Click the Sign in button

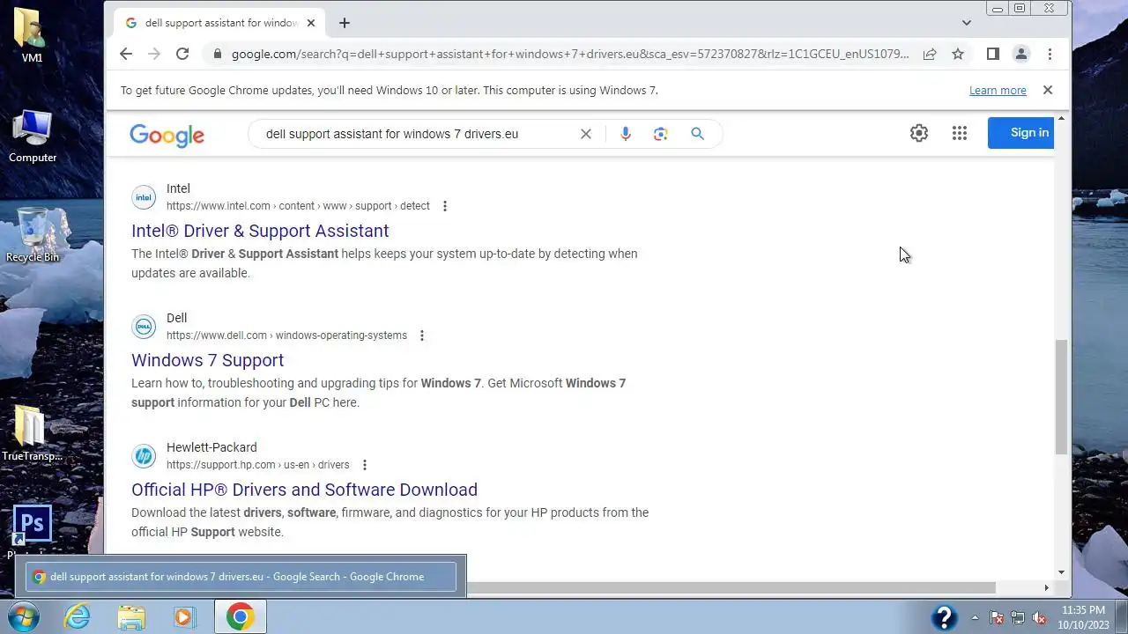coord(1021,133)
